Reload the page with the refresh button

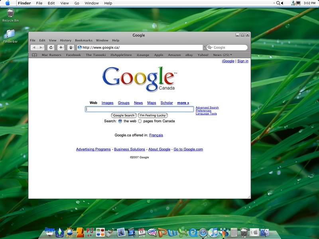[51, 47]
